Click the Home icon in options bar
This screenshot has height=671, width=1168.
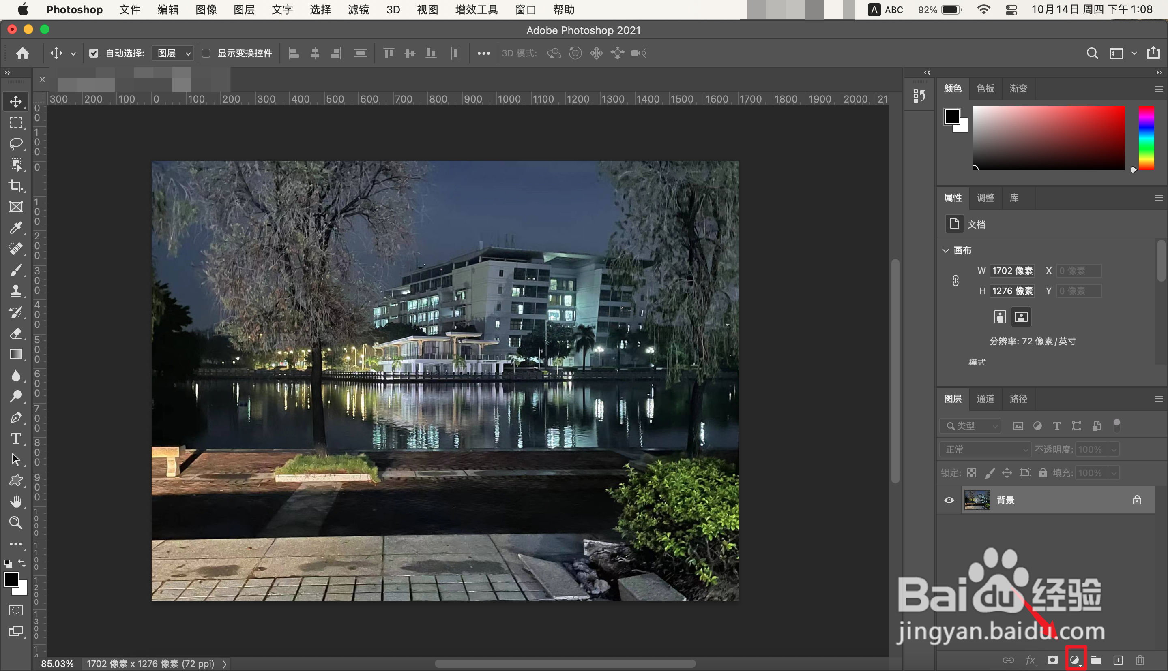pos(23,53)
